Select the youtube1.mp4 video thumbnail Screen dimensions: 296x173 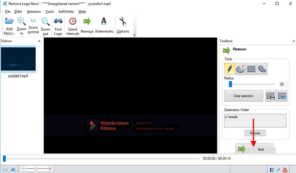pos(18,59)
